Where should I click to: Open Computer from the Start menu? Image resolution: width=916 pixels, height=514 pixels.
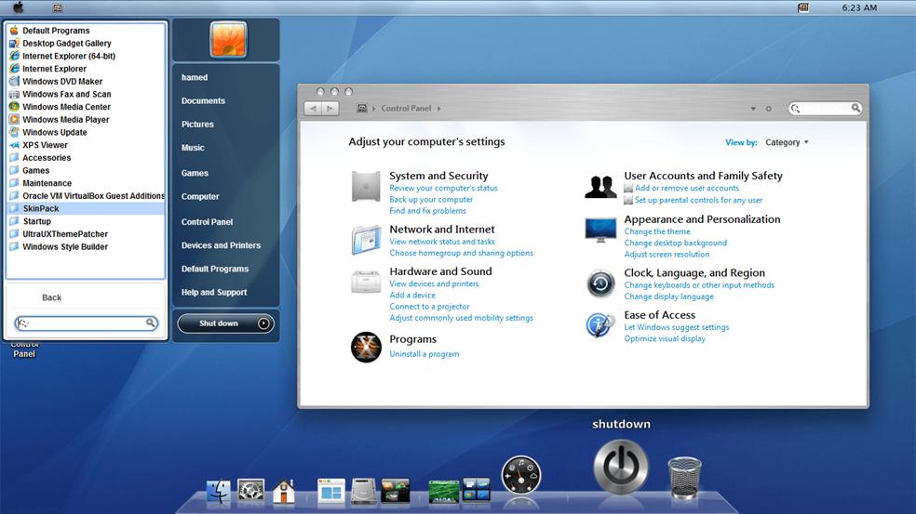[x=200, y=197]
